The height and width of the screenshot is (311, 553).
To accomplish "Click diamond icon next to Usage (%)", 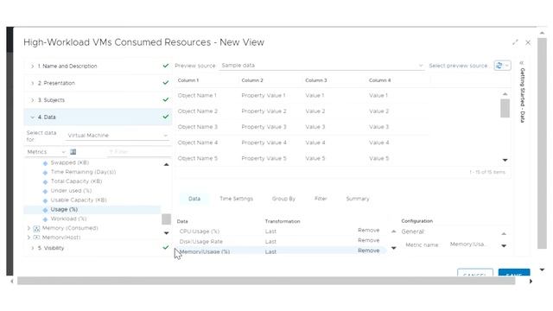I will pos(45,210).
